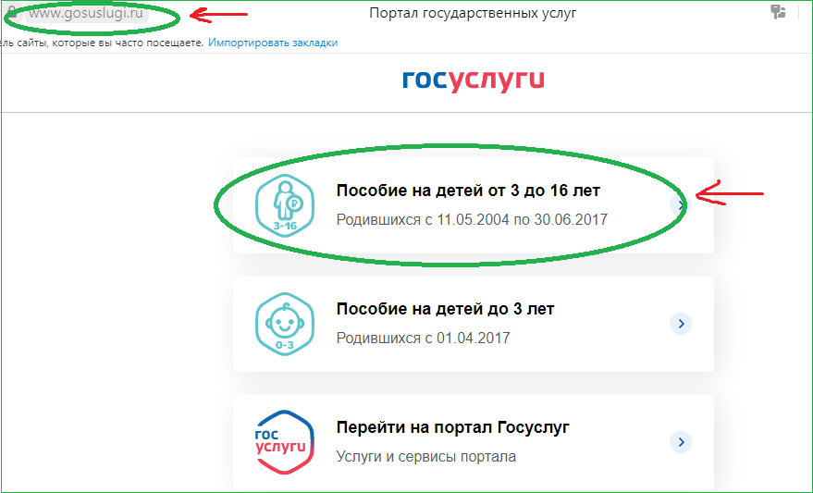Click text Услуги и сервисы портала
The width and height of the screenshot is (813, 493).
[x=426, y=457]
